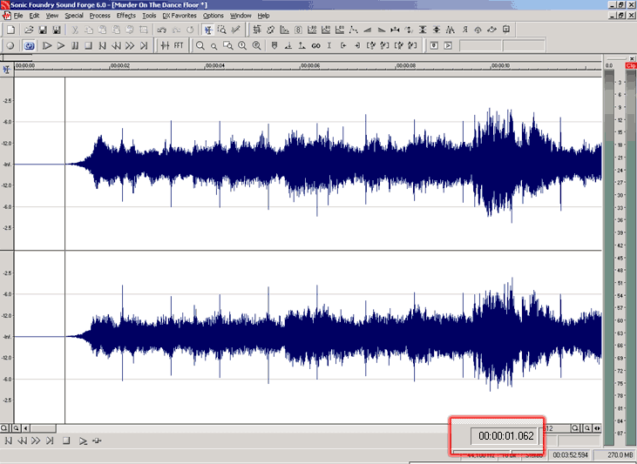Viewport: 637px width, 464px height.
Task: Click the fade out ramp icon
Action: [x=381, y=30]
